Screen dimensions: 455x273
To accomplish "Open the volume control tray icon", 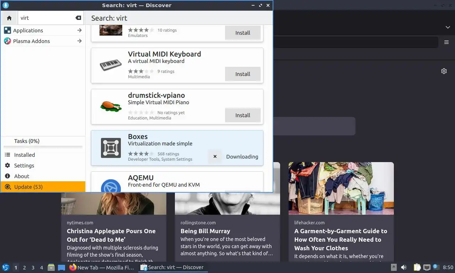I will click(x=404, y=267).
